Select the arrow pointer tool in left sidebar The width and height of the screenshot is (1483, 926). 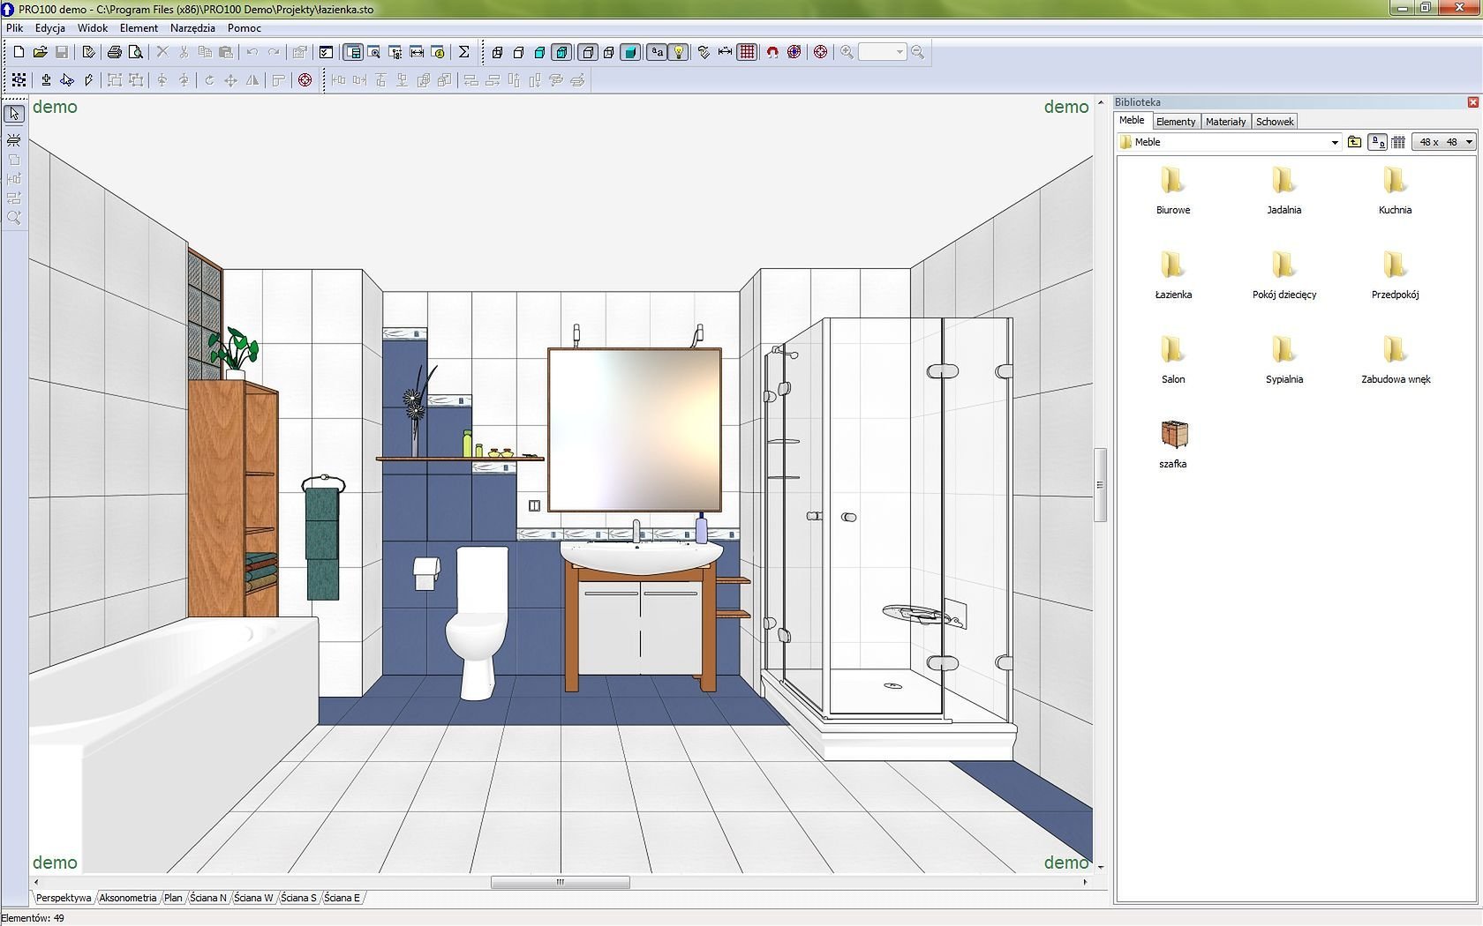pyautogui.click(x=14, y=115)
